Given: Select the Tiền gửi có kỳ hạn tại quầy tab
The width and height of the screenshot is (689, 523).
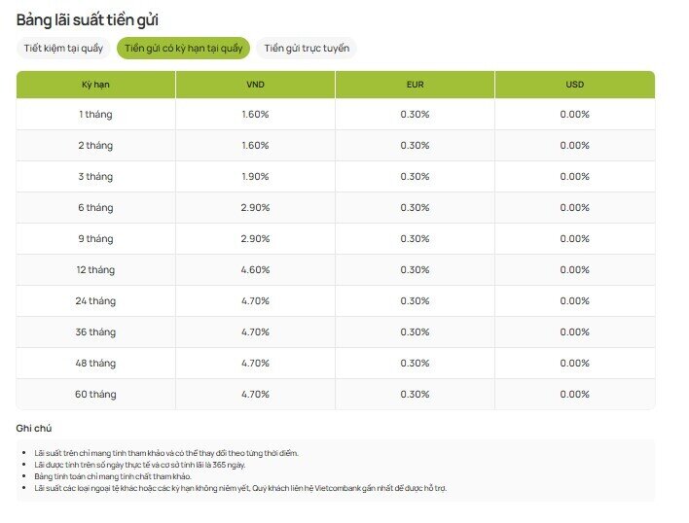Looking at the screenshot, I should pyautogui.click(x=183, y=49).
